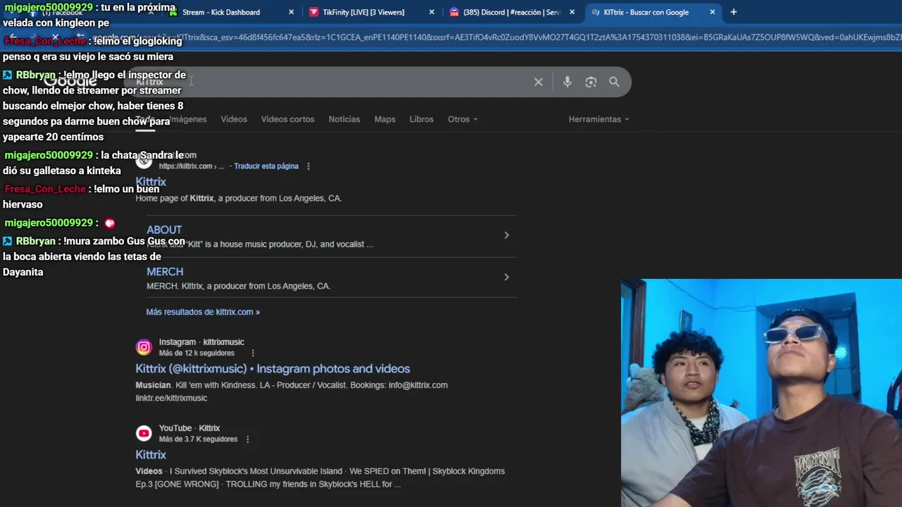The width and height of the screenshot is (902, 507).
Task: Open options dots next to kittrix.com URL
Action: coord(308,166)
